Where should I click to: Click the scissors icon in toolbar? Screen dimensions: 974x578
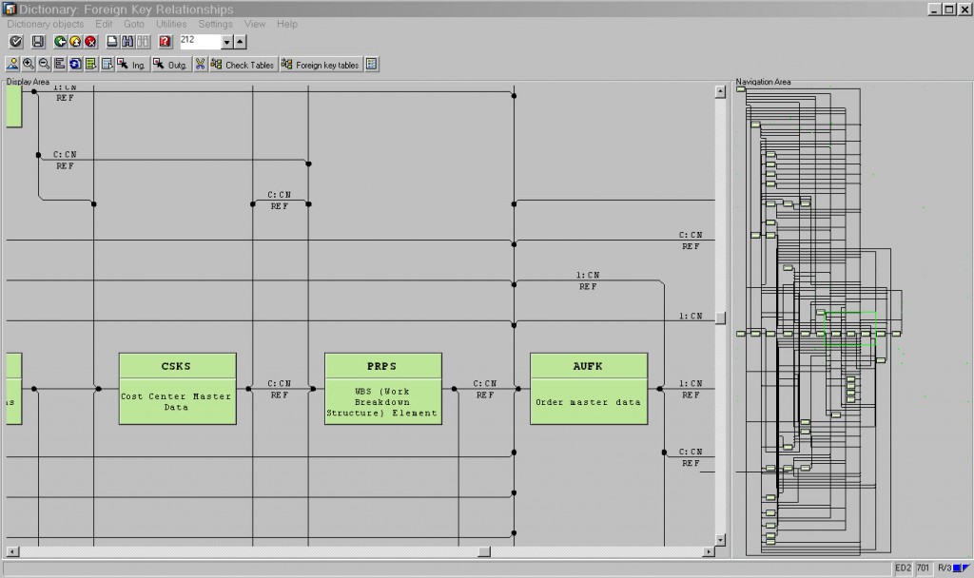[x=201, y=65]
